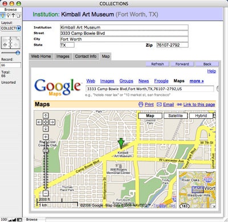Screen dimensions: 228x222
Task: Click the Layout mode arrow icon
Action: (x=13, y=15)
